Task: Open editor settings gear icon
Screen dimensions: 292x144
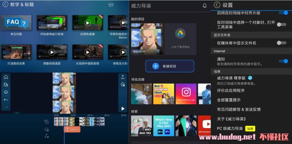Action: (x=123, y=85)
